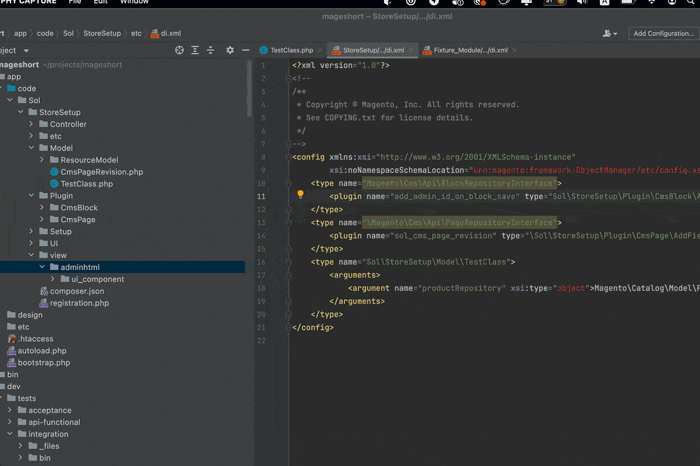This screenshot has width=700, height=466.
Task: Click the Expand All icon in project panel
Action: [195, 51]
